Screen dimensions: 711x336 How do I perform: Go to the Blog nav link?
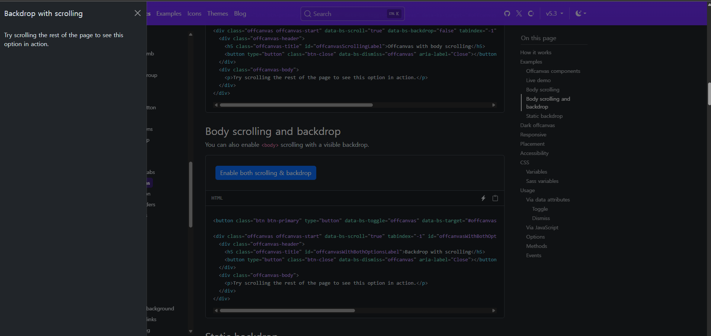pyautogui.click(x=240, y=13)
